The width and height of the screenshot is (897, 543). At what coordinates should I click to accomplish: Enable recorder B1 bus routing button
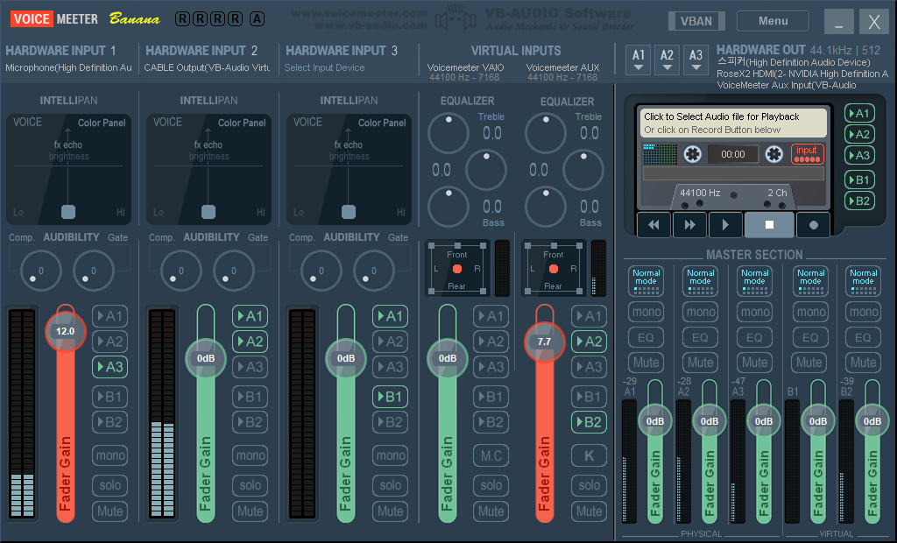tap(859, 180)
